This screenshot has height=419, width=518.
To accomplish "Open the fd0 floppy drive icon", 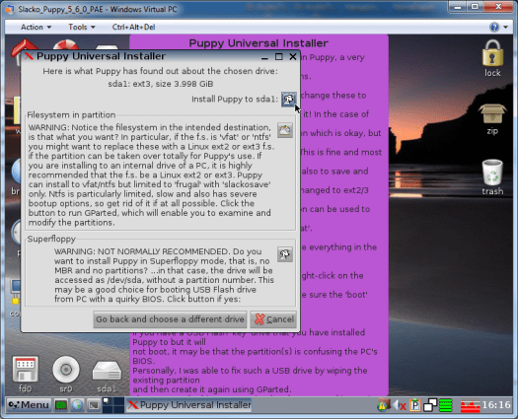I will [25, 374].
